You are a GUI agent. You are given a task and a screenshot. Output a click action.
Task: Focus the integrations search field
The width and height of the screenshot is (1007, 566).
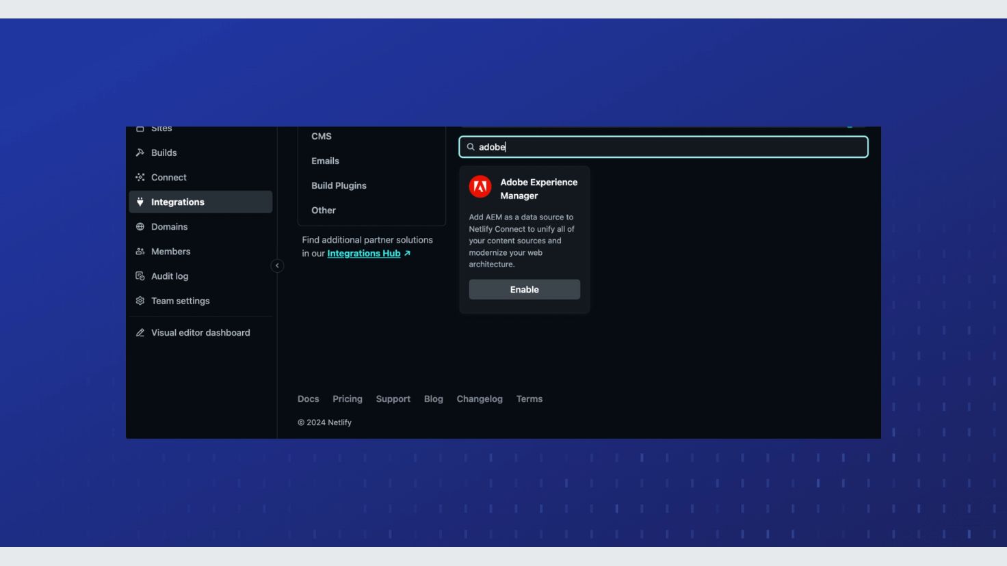[664, 147]
